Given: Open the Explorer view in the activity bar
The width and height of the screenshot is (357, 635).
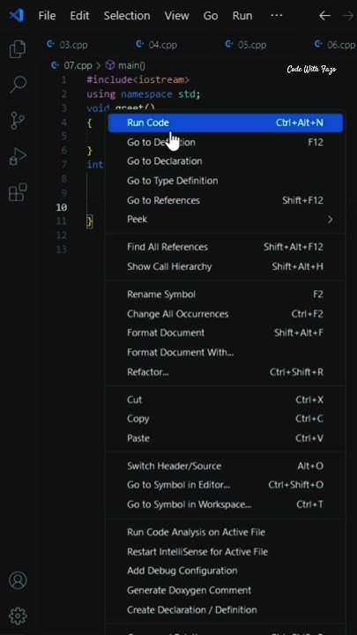Looking at the screenshot, I should click(18, 49).
